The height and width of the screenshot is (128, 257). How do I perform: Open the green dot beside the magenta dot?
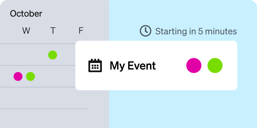pos(31,76)
